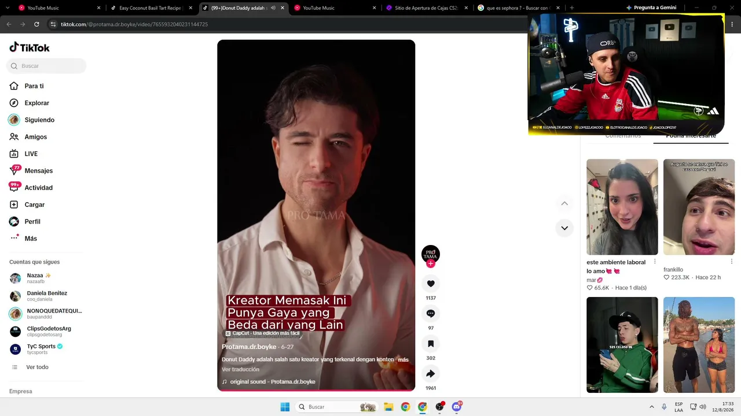Image resolution: width=741 pixels, height=416 pixels.
Task: Switch to the Comentarios tab
Action: tap(623, 136)
